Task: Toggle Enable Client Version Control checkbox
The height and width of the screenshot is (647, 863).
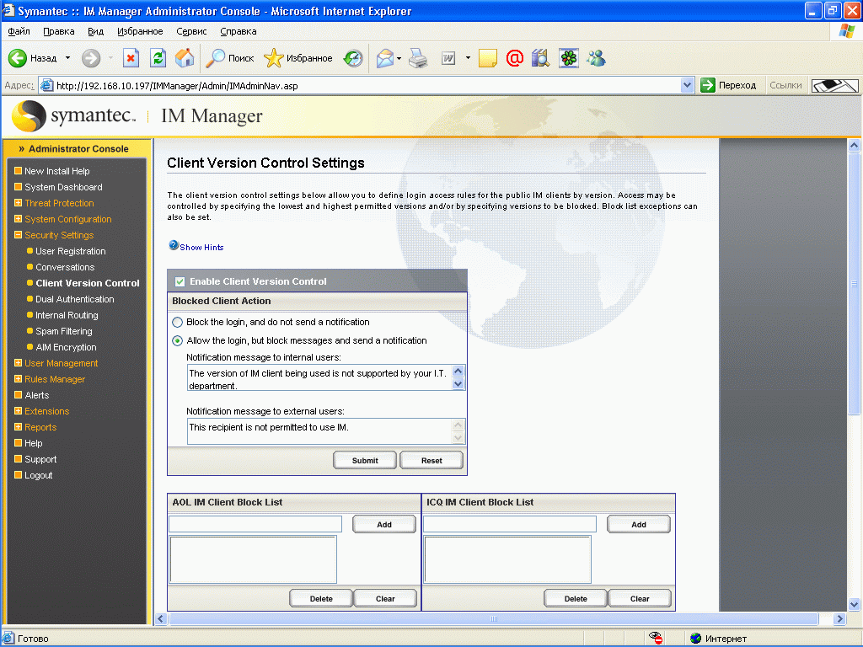Action: click(x=180, y=281)
